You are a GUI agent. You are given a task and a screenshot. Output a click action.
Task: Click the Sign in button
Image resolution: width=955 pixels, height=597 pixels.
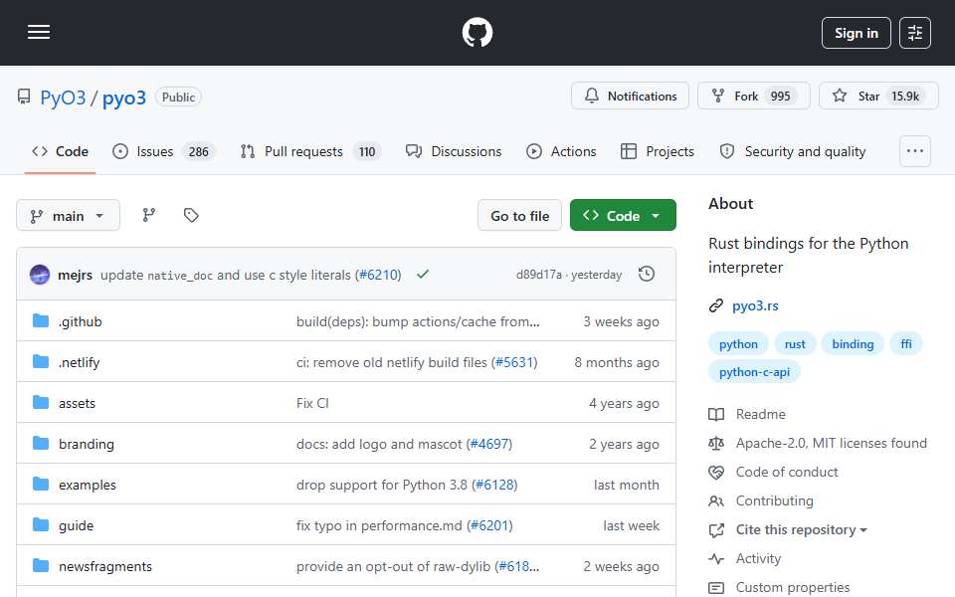point(856,33)
